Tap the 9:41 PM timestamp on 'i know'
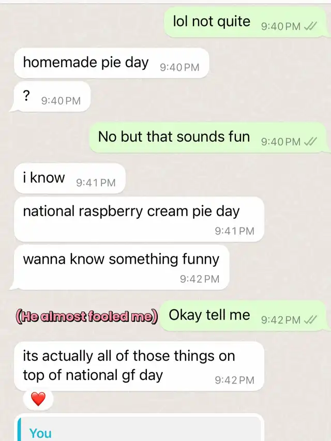The image size is (331, 441). click(x=96, y=183)
